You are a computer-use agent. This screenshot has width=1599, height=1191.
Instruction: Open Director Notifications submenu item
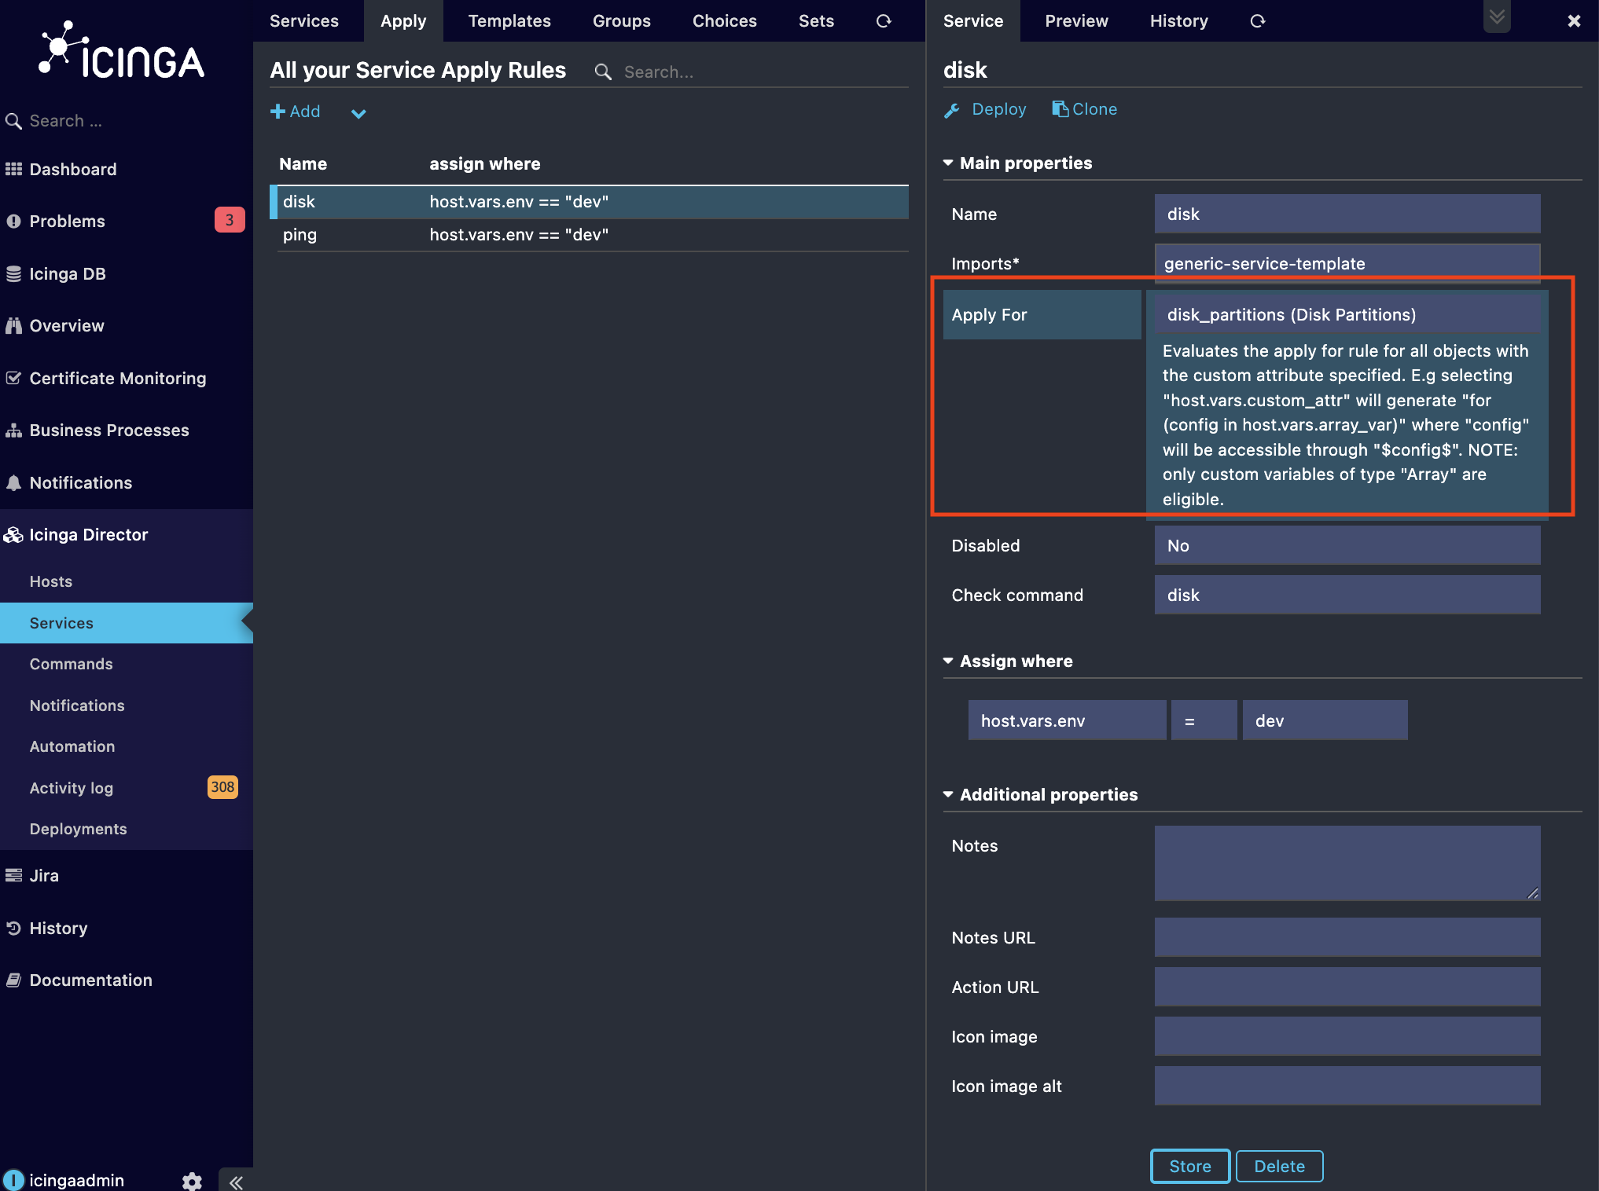pos(77,705)
